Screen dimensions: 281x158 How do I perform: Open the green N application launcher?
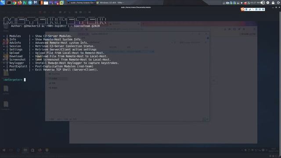tap(25, 3)
